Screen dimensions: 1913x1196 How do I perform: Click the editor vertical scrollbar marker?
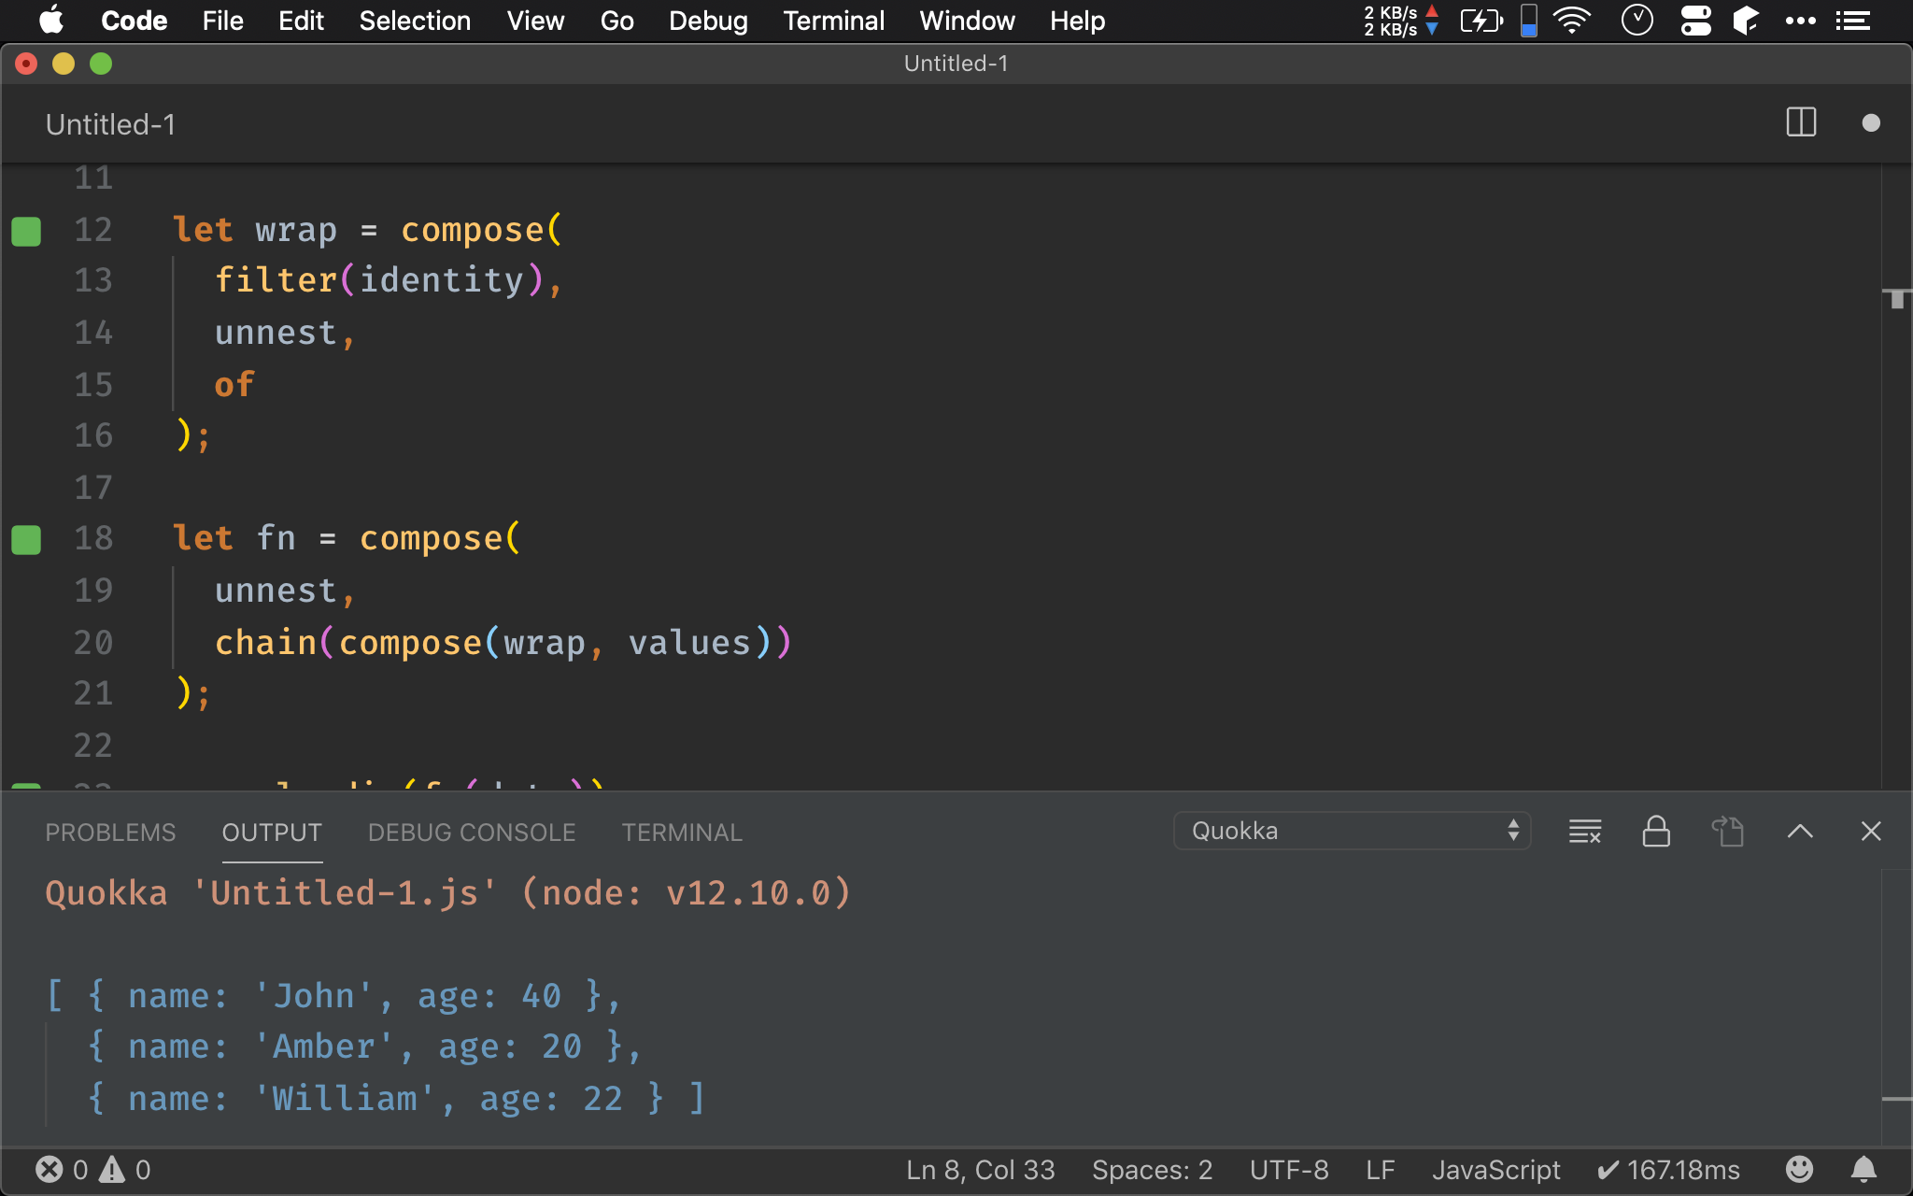tap(1897, 299)
